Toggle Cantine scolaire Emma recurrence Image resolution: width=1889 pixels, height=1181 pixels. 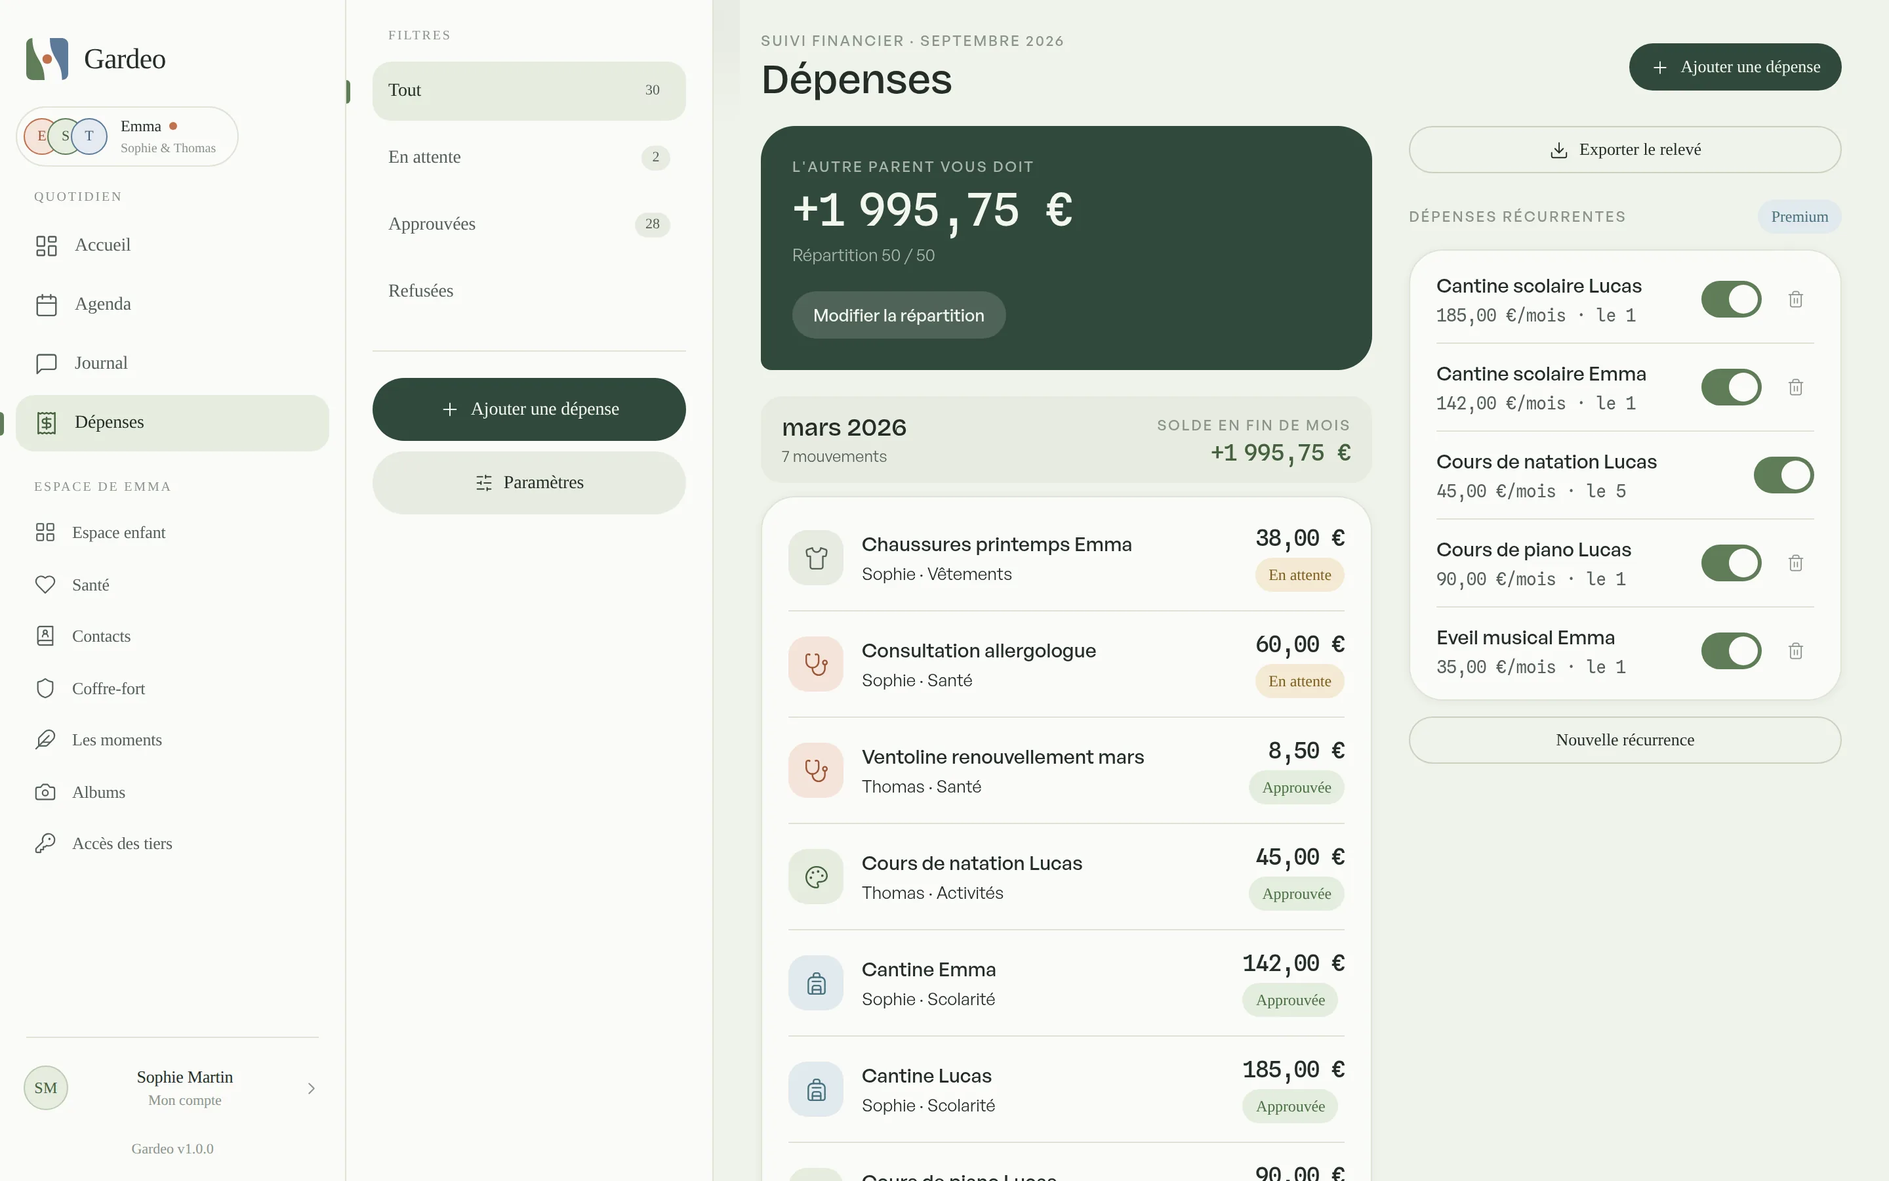tap(1732, 387)
